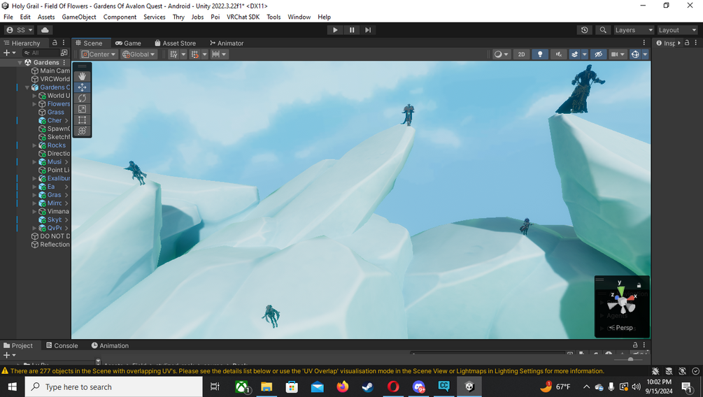The width and height of the screenshot is (703, 397).
Task: Click the debugger bug icon in status bar
Action: (x=655, y=371)
